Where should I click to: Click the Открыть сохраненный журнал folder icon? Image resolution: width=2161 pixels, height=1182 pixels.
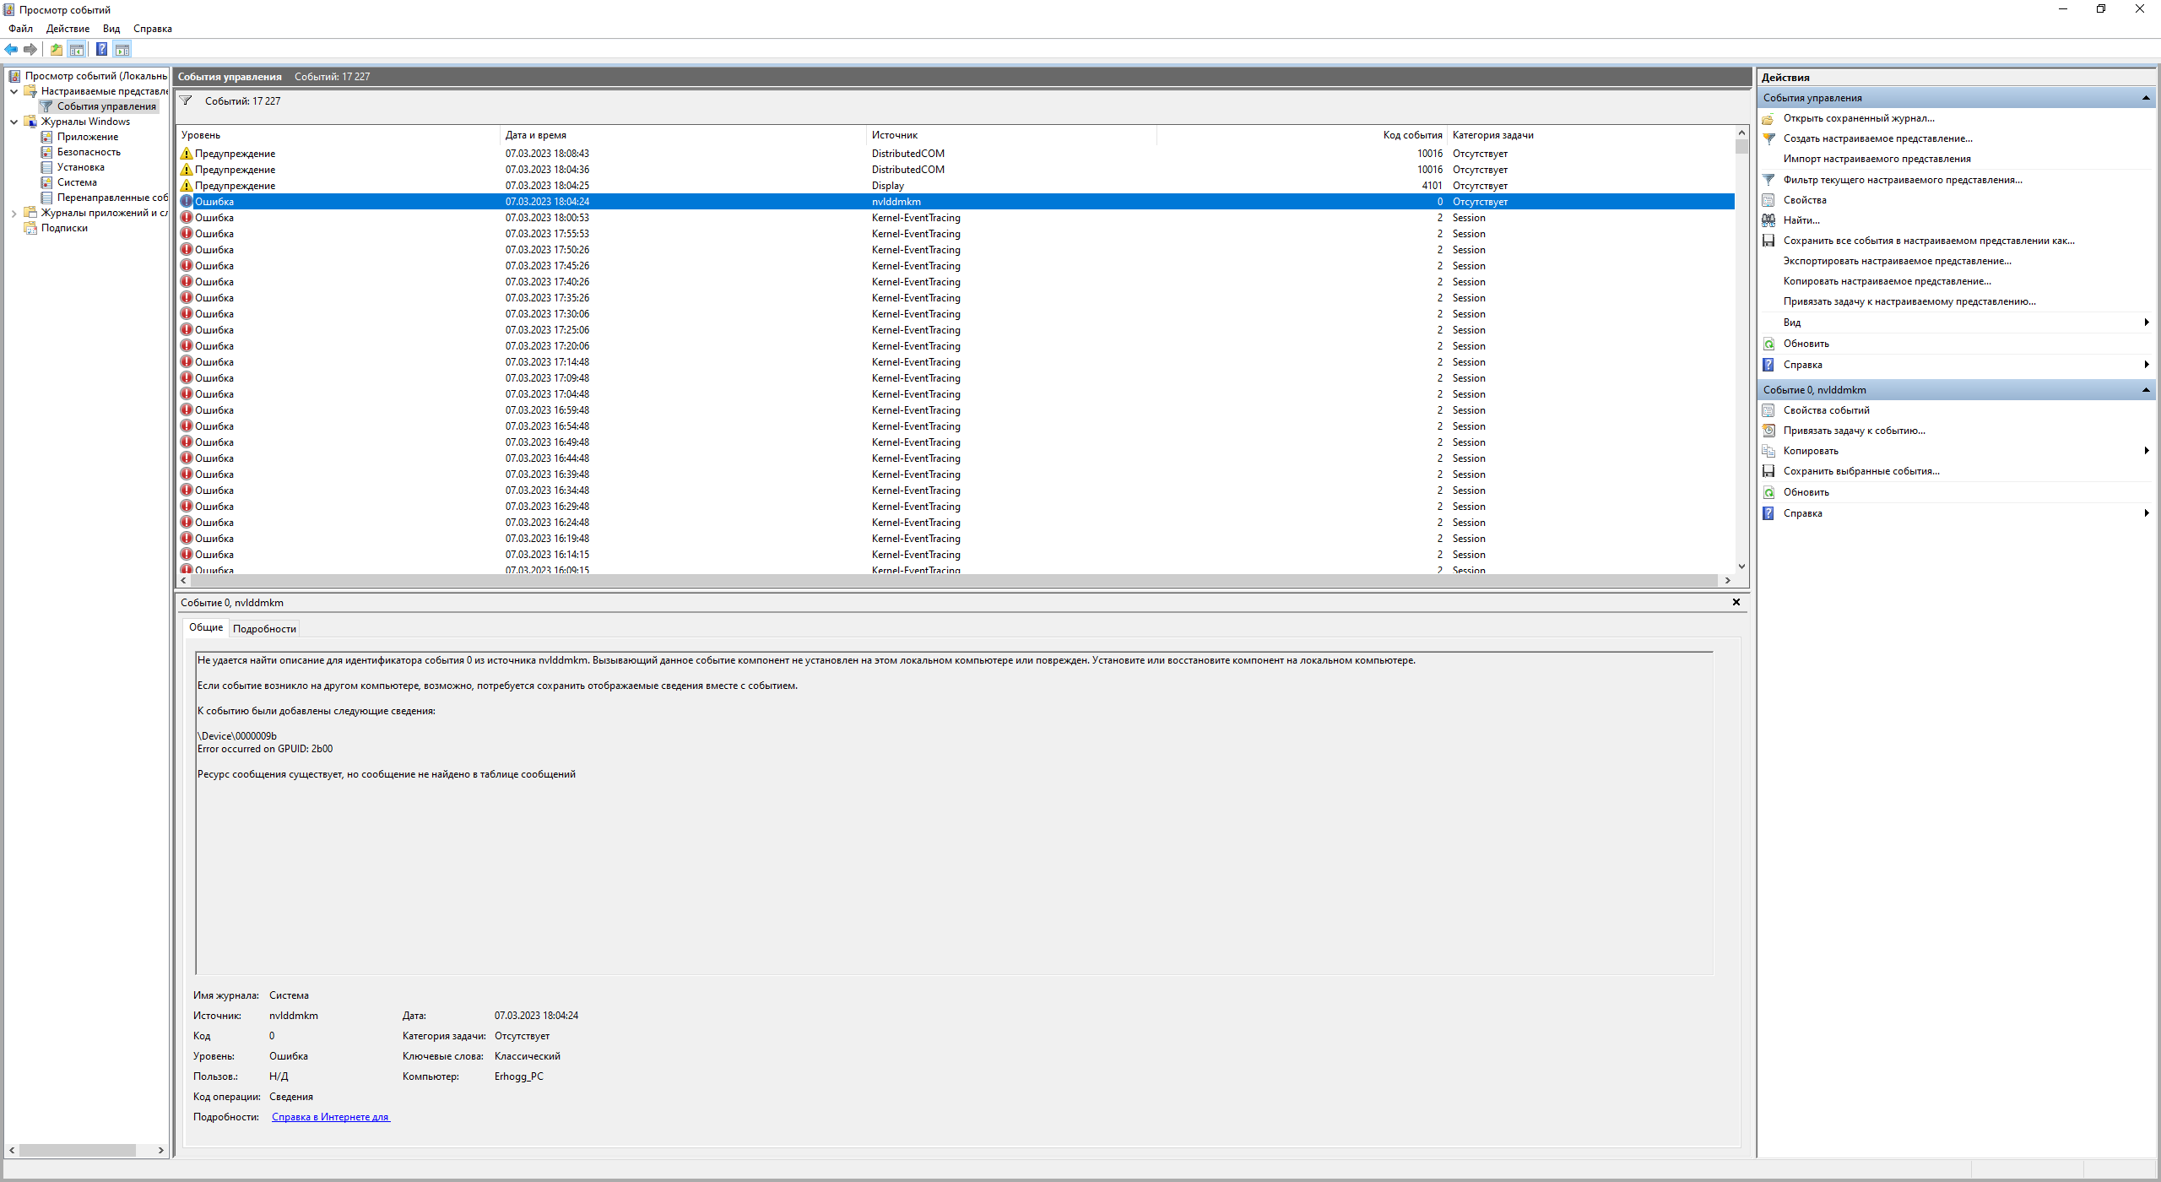pos(1768,118)
